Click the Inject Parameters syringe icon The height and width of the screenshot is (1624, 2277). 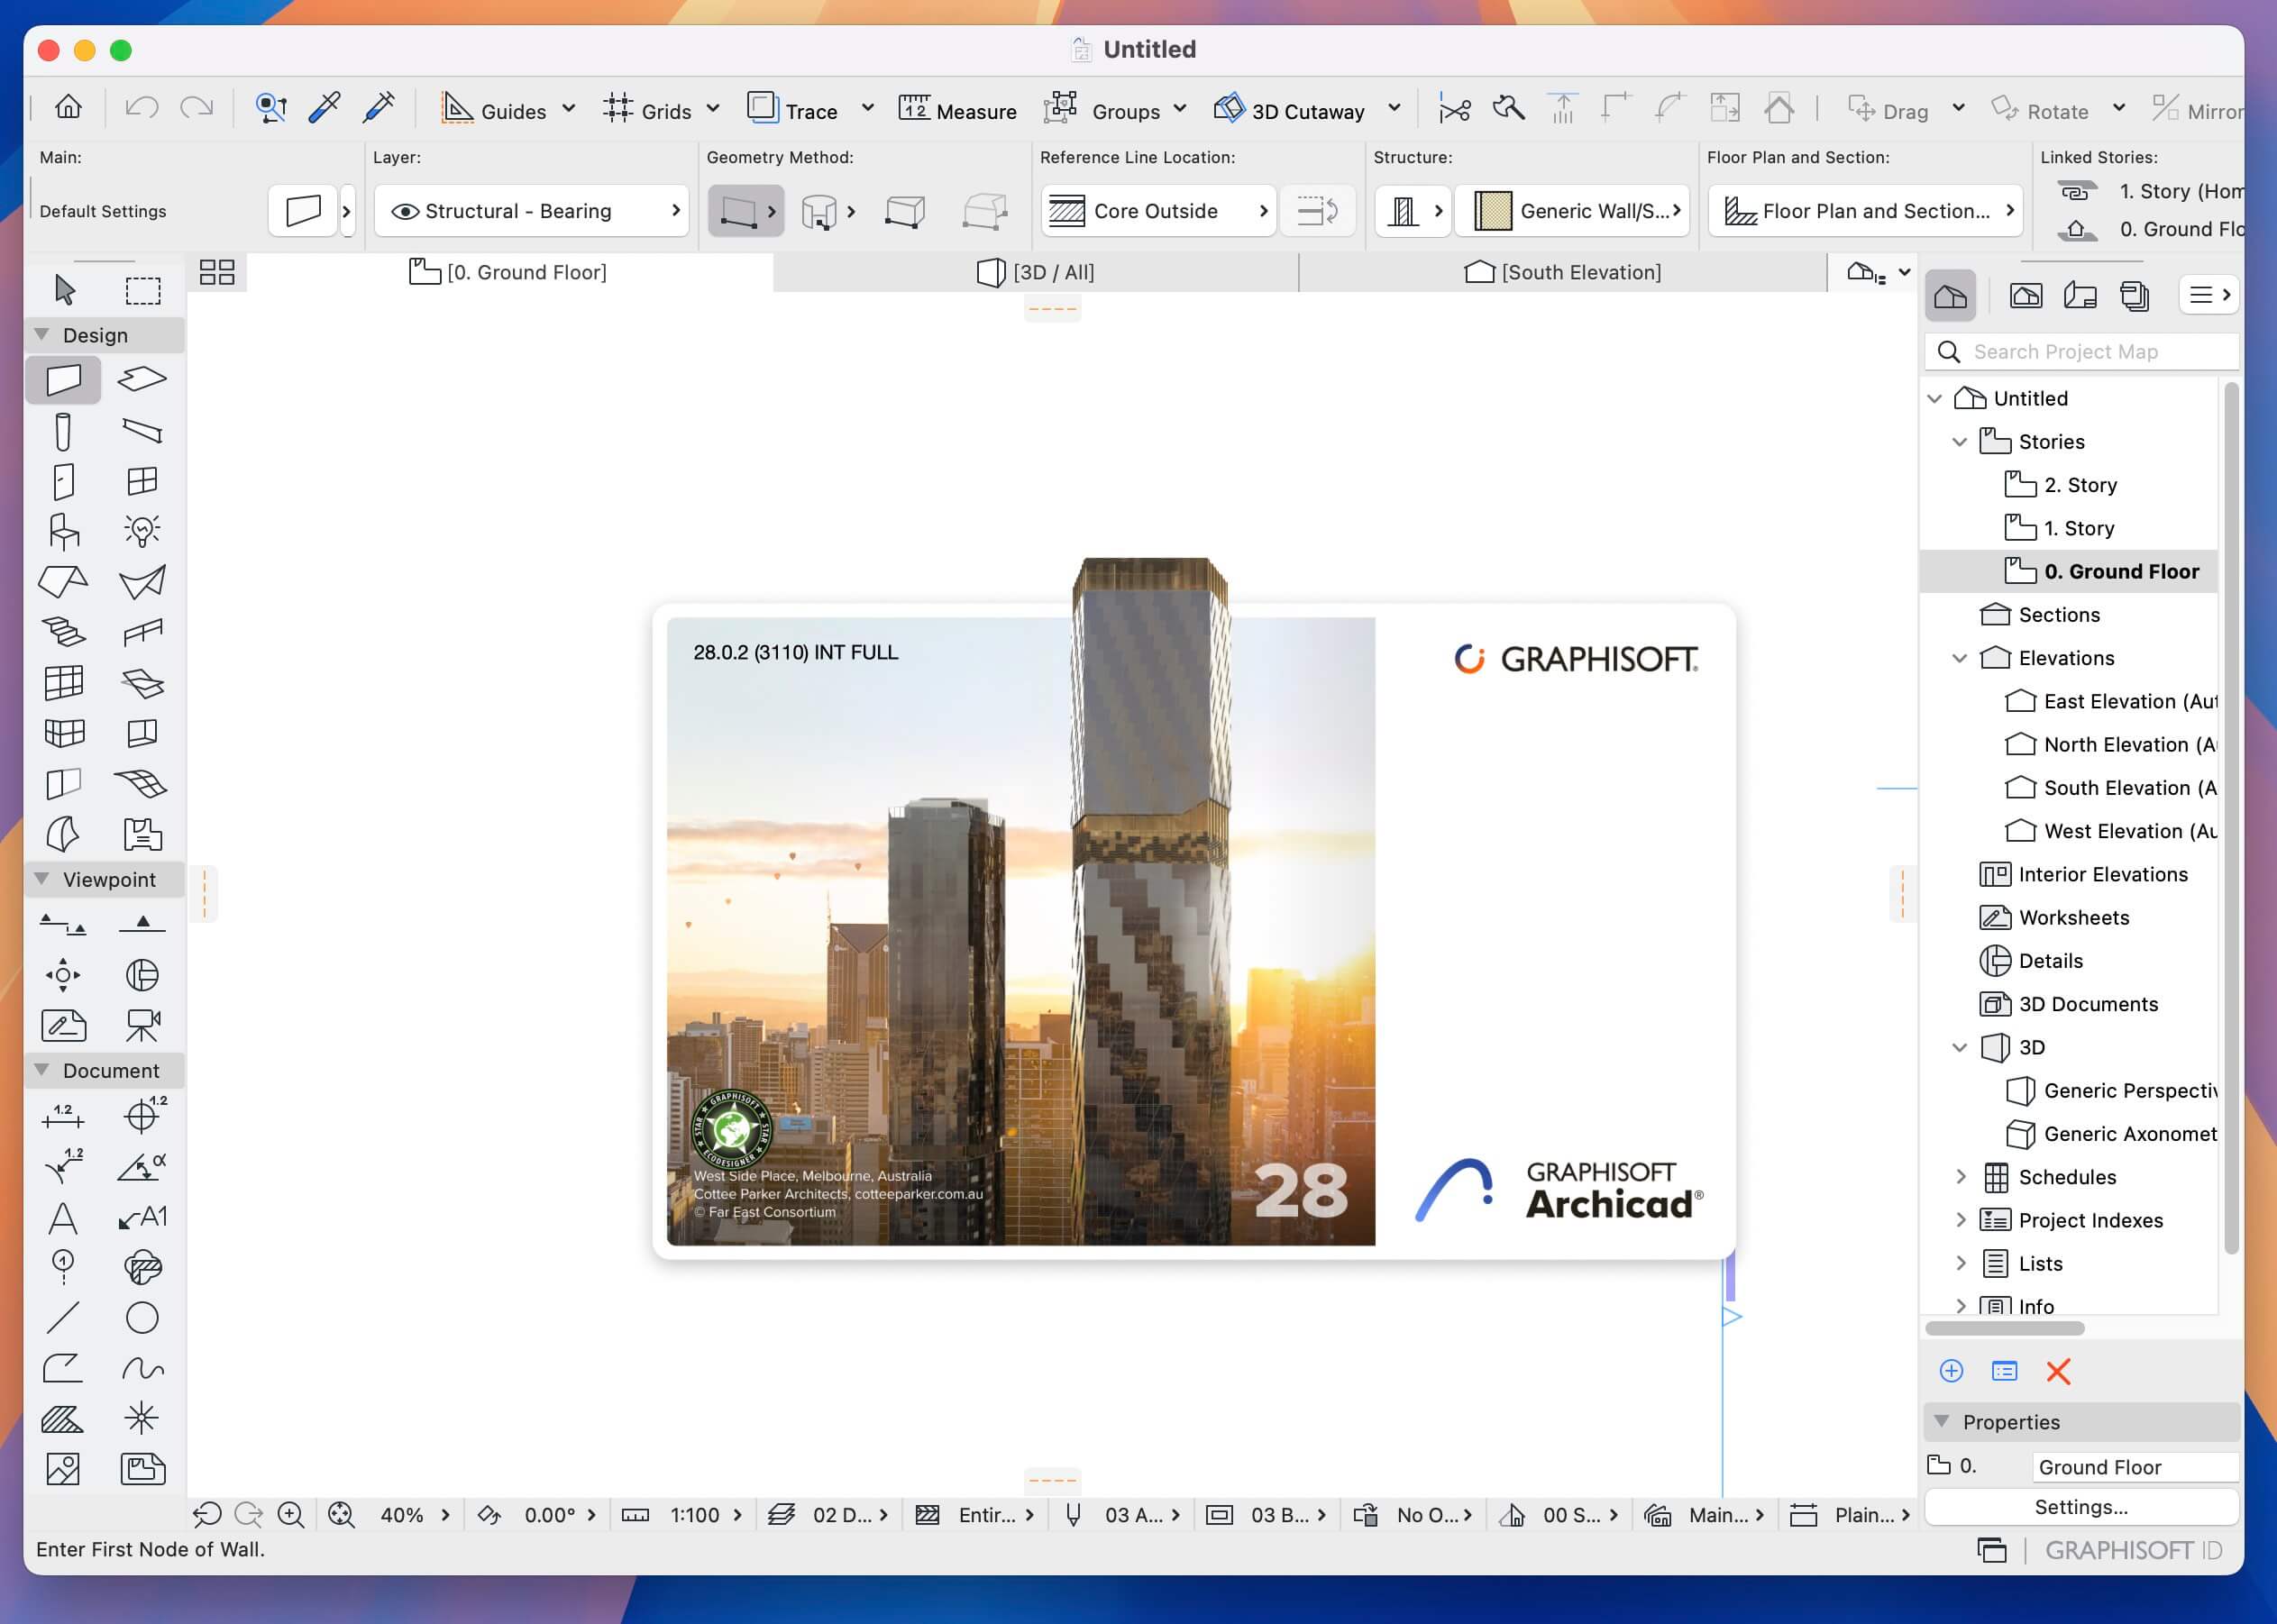pos(379,107)
